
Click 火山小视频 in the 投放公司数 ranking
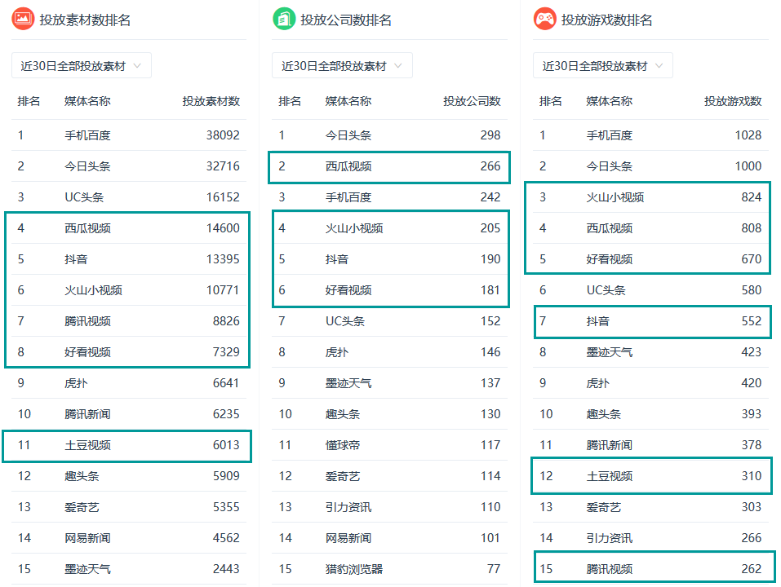[354, 228]
